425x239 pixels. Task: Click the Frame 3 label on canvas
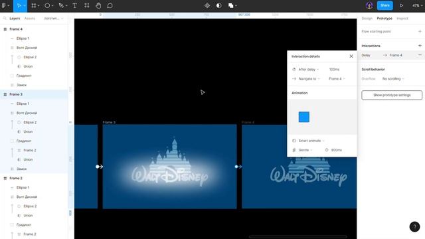pos(109,122)
